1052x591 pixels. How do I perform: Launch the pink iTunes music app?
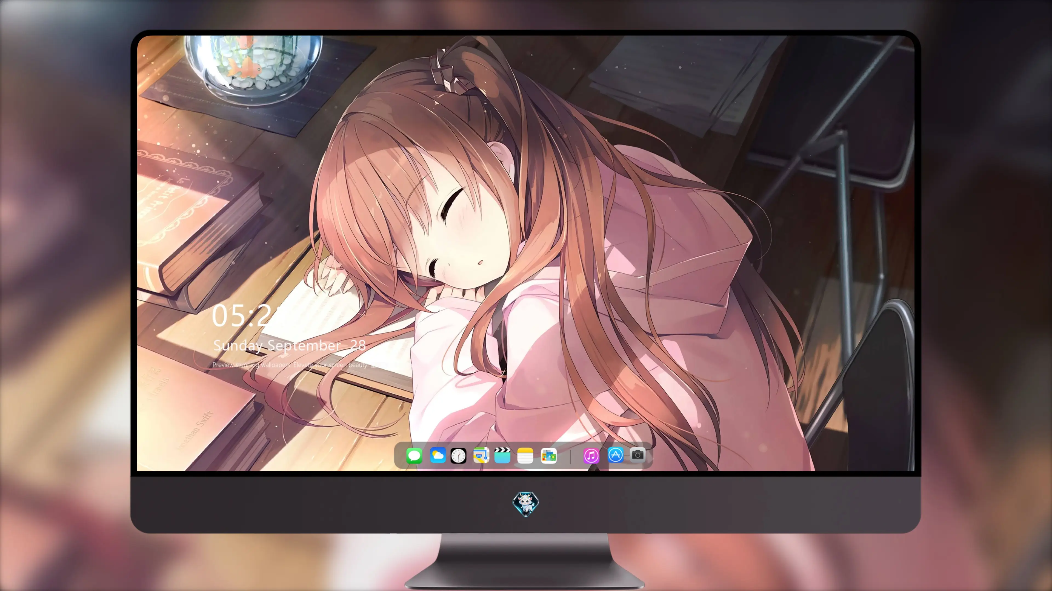click(x=591, y=456)
